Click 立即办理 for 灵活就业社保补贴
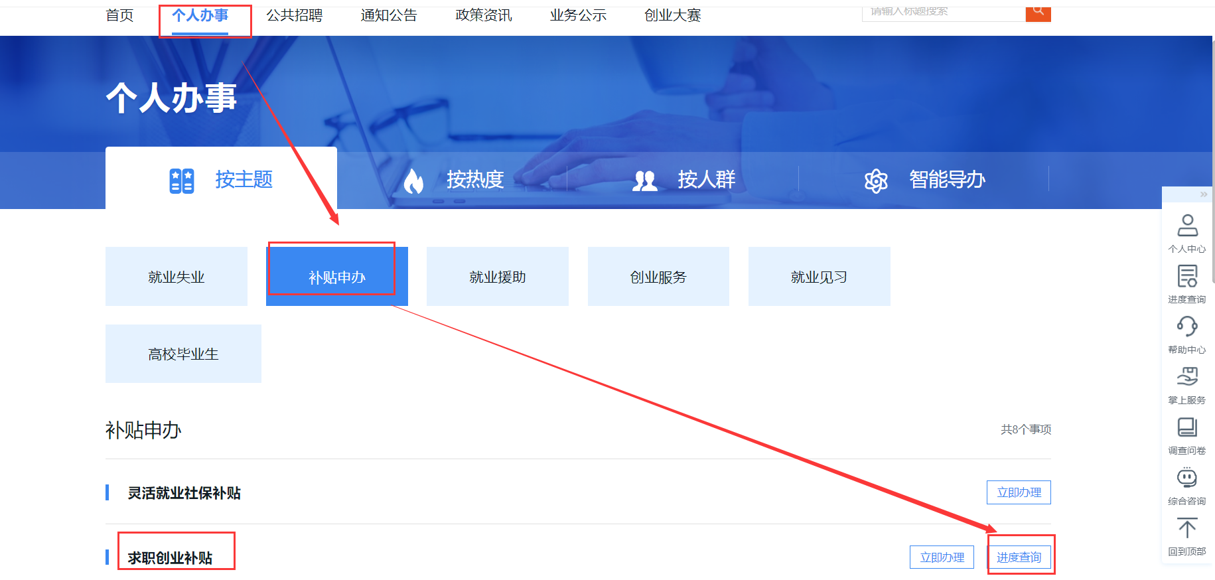1215x580 pixels. pos(1018,492)
